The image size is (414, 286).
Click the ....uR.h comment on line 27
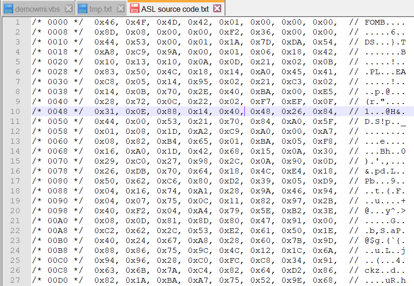(x=385, y=280)
